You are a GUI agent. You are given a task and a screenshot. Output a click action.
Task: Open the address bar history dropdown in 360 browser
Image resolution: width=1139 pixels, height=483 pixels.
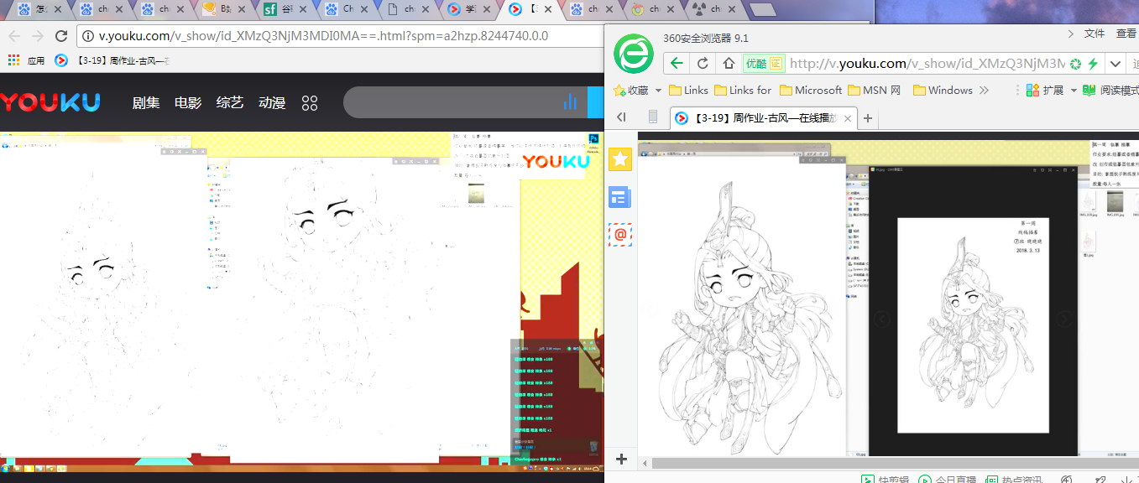click(1115, 64)
